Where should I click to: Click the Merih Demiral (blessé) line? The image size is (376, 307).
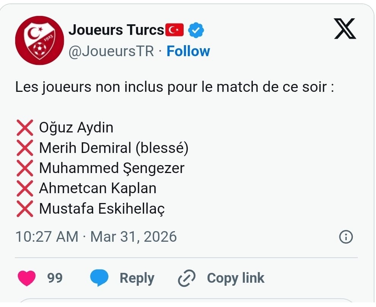(113, 148)
